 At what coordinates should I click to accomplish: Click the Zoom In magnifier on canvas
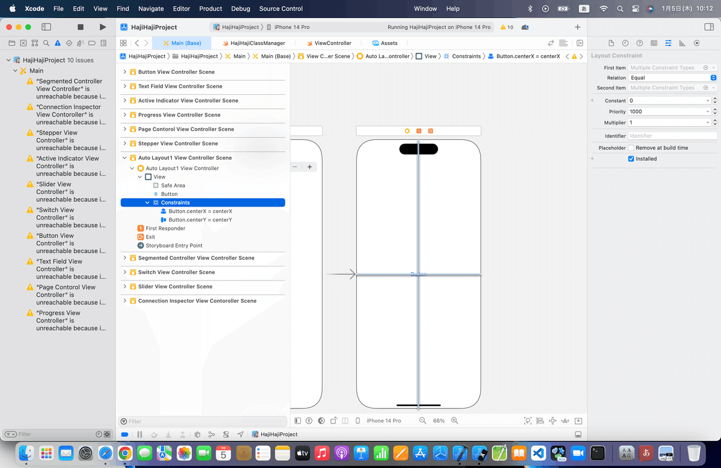(x=455, y=421)
